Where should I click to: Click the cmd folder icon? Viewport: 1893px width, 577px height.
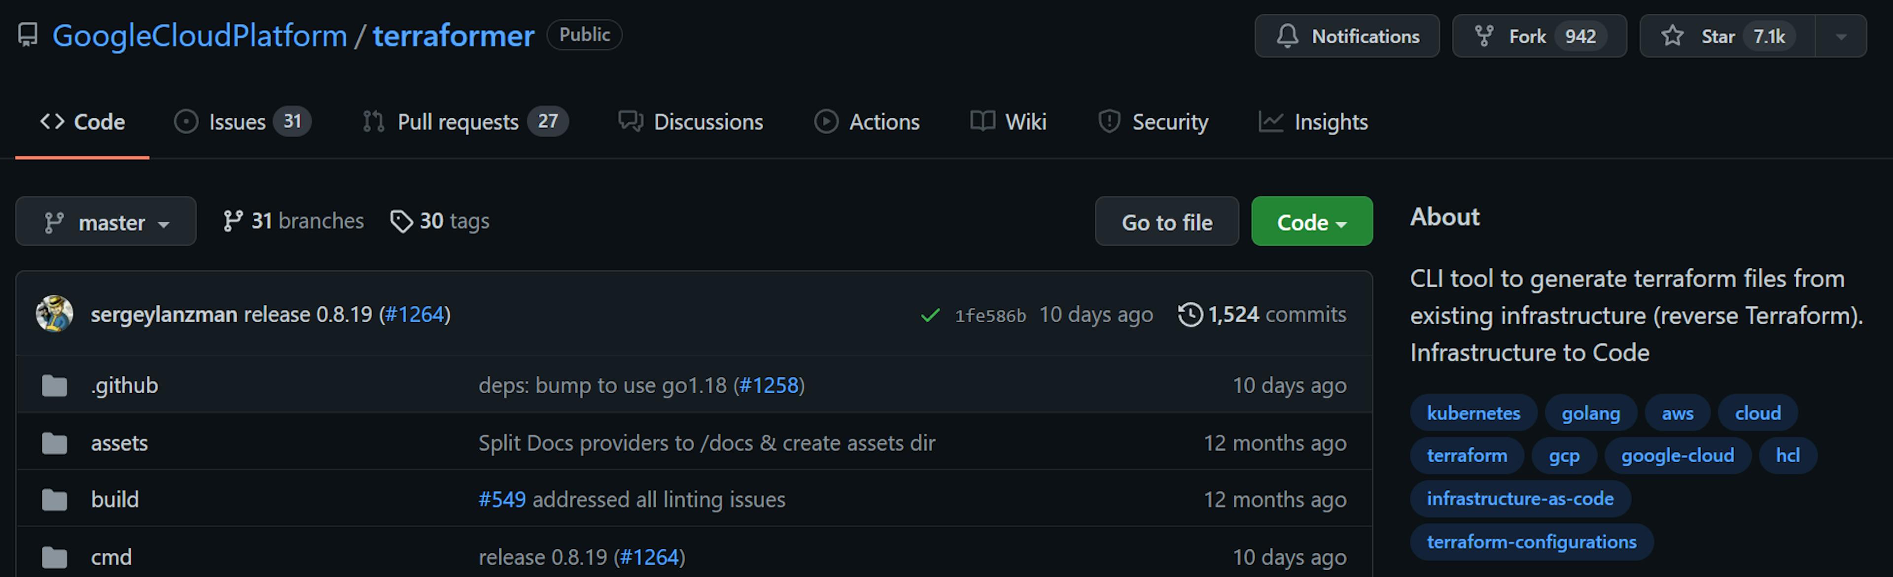coord(54,557)
